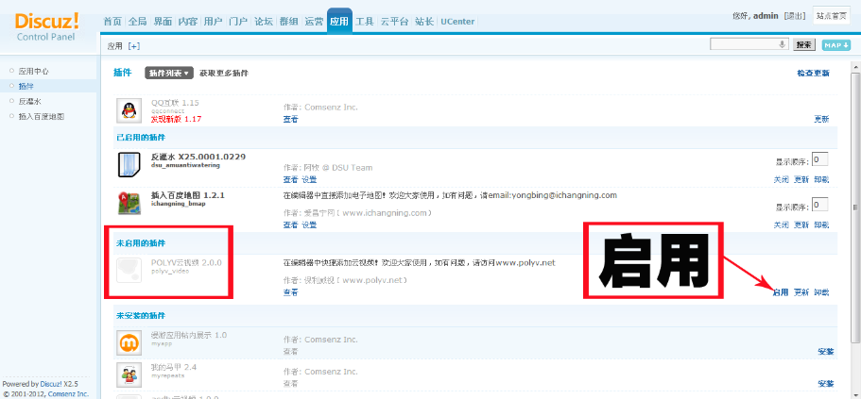861x399 pixels.
Task: Focus 显示顺序 field for 插入百度地图
Action: [x=819, y=206]
